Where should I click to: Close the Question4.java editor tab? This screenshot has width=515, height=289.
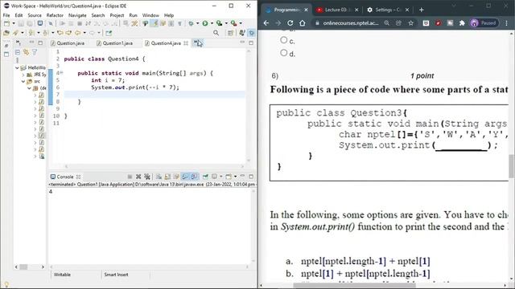tap(186, 43)
